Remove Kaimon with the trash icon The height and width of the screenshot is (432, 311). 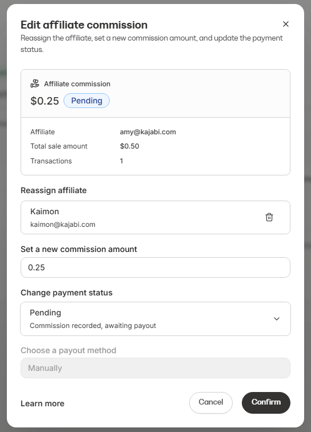pyautogui.click(x=269, y=217)
